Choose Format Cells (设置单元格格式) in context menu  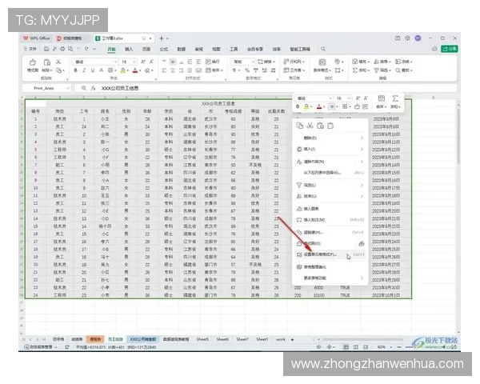click(x=330, y=254)
